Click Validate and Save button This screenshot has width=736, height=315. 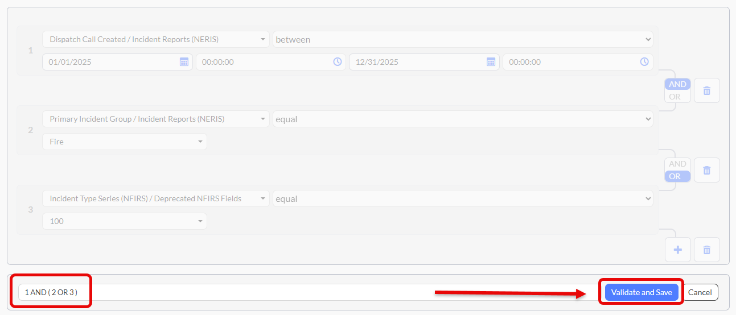(x=641, y=292)
